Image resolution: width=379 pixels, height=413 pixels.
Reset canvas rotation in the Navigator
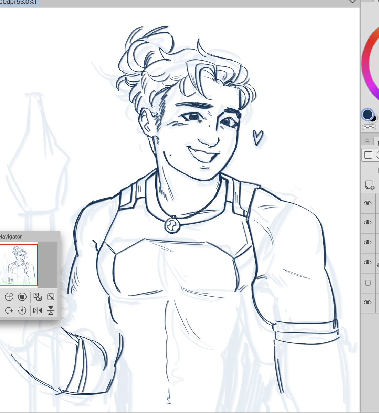[22, 310]
